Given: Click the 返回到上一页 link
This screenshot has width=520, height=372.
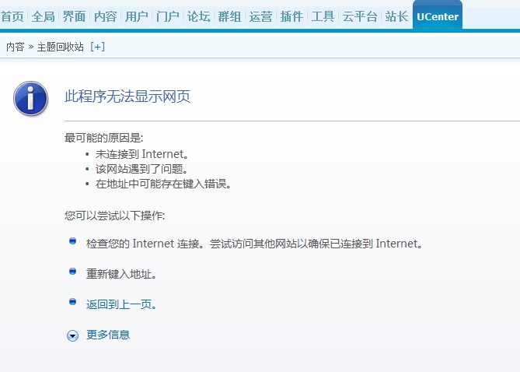Looking at the screenshot, I should [121, 304].
